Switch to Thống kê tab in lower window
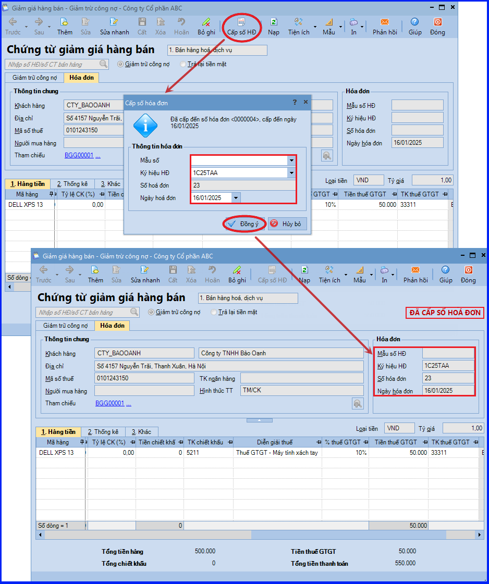The height and width of the screenshot is (584, 489). coord(103,432)
